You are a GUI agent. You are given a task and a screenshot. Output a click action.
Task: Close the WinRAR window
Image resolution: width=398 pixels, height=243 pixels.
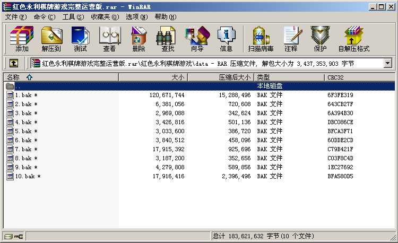tap(391, 6)
